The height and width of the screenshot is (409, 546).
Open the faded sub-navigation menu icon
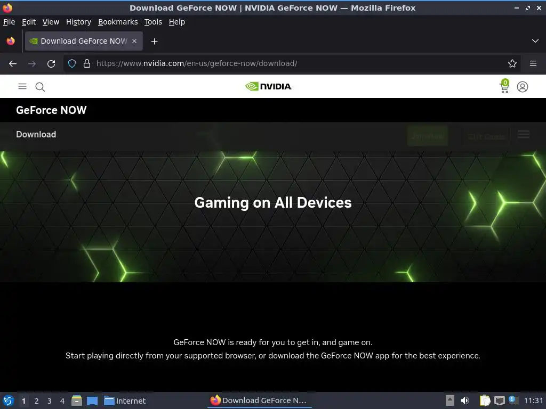point(524,135)
